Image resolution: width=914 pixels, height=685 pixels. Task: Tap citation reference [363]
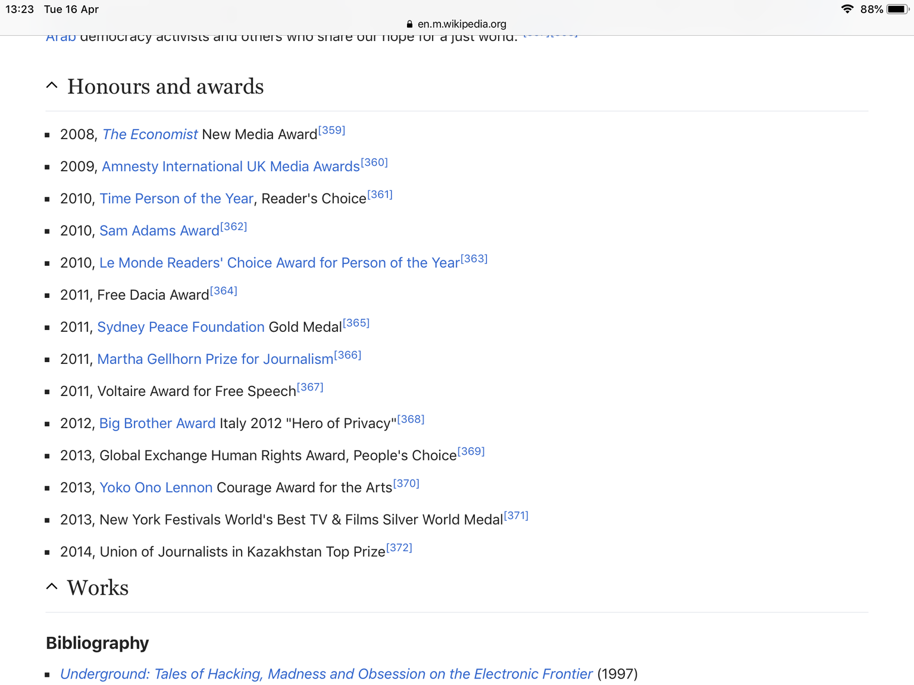point(474,259)
